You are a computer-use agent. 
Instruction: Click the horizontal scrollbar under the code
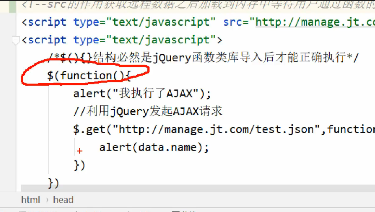[198, 188]
